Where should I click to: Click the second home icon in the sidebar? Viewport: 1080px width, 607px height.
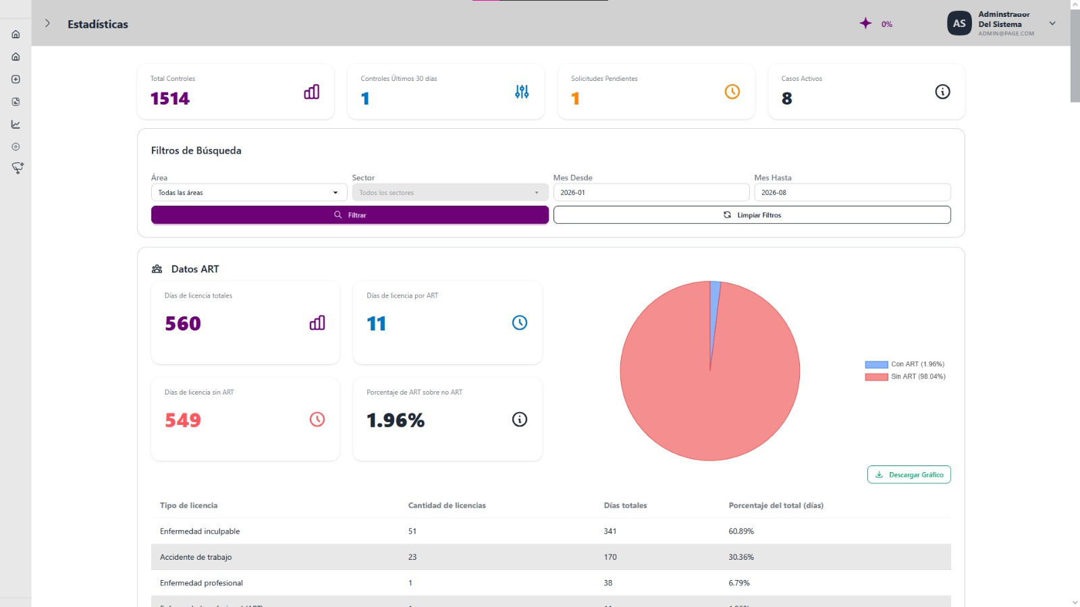coord(16,57)
